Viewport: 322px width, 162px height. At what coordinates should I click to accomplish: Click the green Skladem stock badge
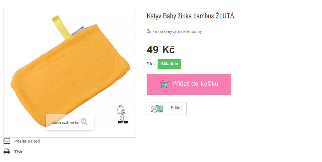tap(169, 64)
